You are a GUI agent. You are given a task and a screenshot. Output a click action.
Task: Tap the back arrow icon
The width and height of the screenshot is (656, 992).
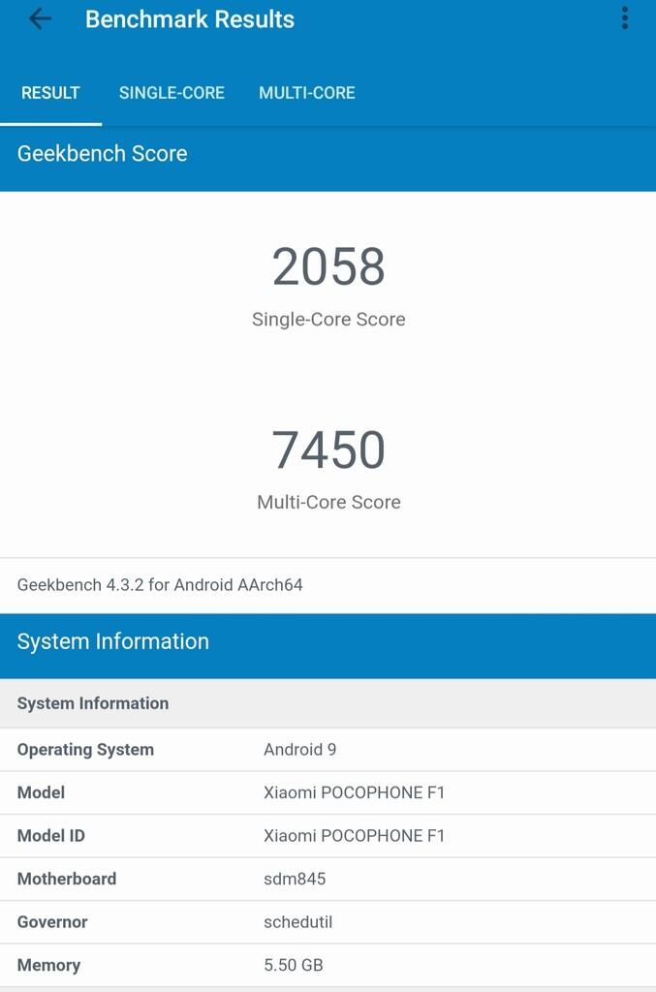[x=40, y=19]
